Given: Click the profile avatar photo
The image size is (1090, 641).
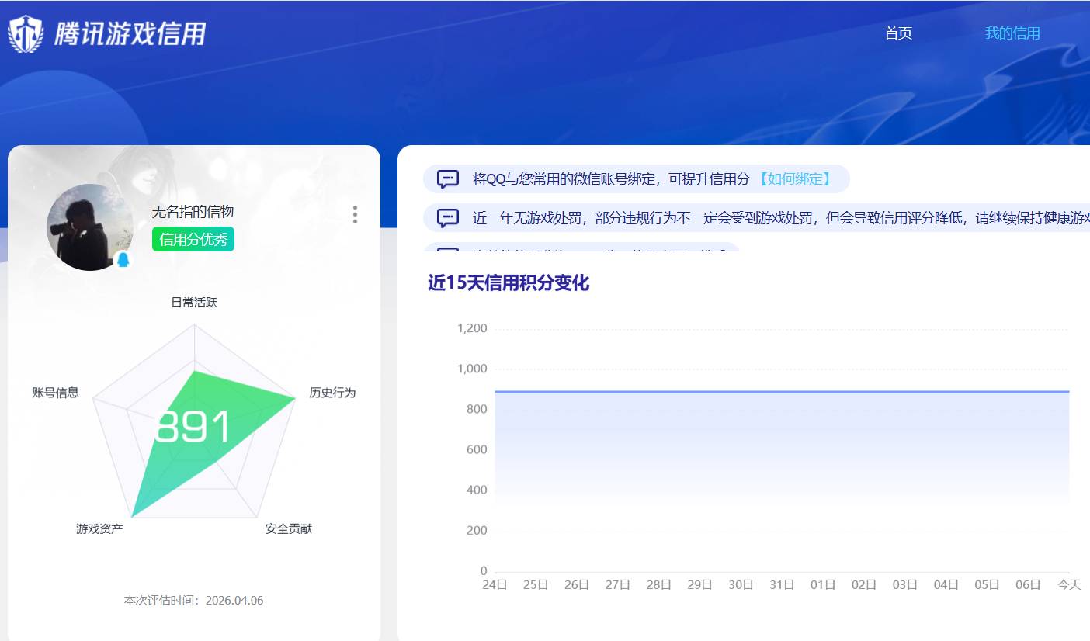Looking at the screenshot, I should coord(91,225).
